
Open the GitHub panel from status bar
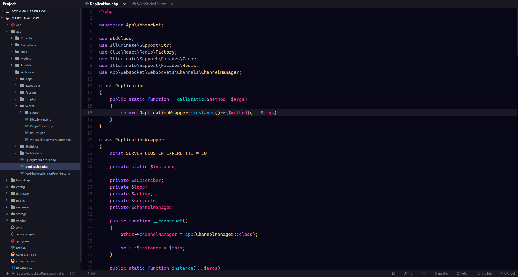coord(484,273)
